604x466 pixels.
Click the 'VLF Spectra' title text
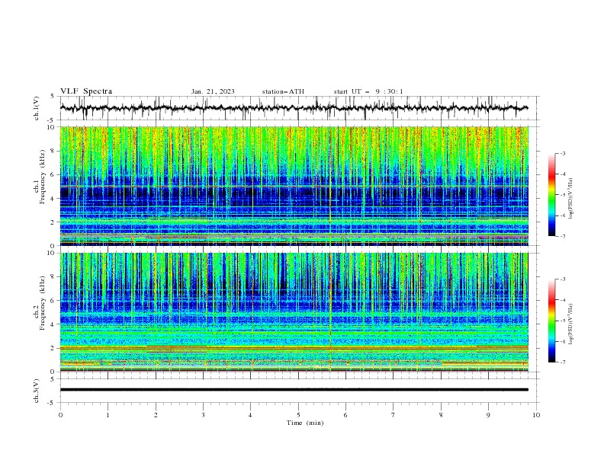click(x=86, y=91)
